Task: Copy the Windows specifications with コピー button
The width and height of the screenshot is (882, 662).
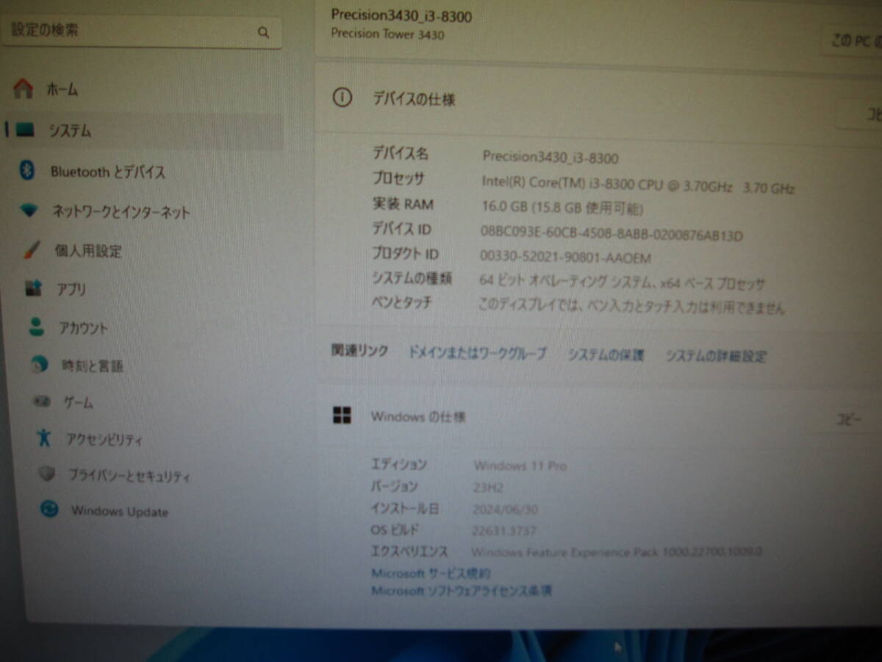Action: (847, 419)
